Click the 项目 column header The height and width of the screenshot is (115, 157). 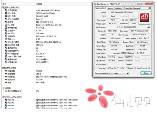4,4
